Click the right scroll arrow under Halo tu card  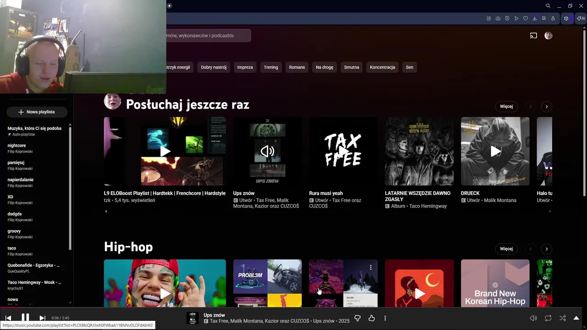pyautogui.click(x=550, y=211)
